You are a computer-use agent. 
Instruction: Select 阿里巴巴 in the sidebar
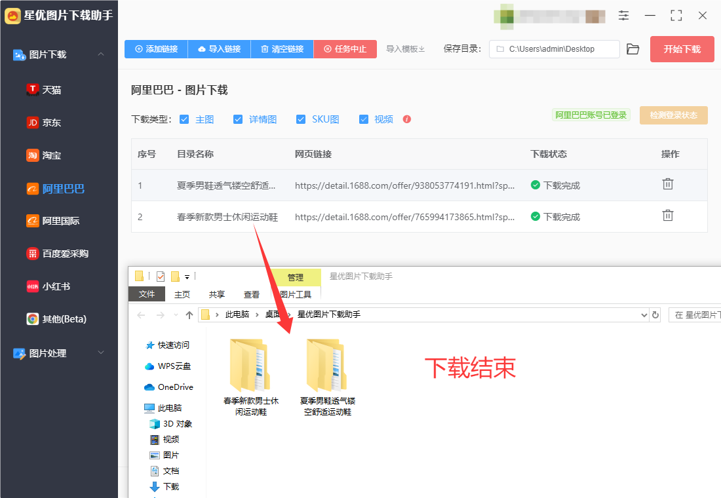pos(56,189)
